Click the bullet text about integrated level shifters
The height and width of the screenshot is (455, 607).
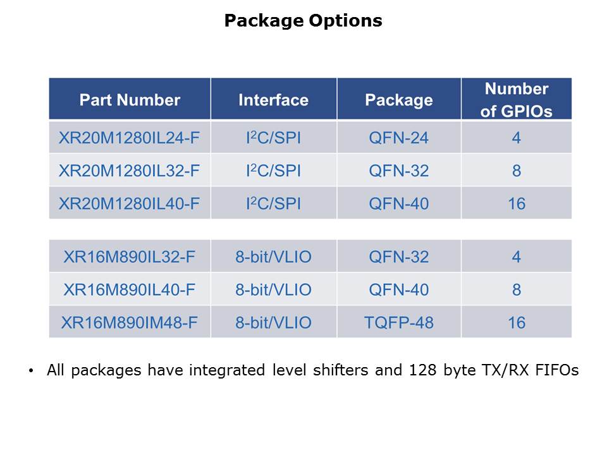pyautogui.click(x=312, y=371)
